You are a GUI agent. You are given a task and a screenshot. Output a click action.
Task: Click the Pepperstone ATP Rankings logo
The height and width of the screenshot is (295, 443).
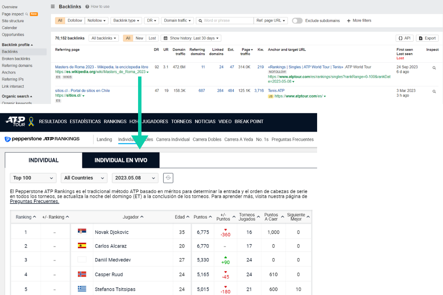coord(42,139)
